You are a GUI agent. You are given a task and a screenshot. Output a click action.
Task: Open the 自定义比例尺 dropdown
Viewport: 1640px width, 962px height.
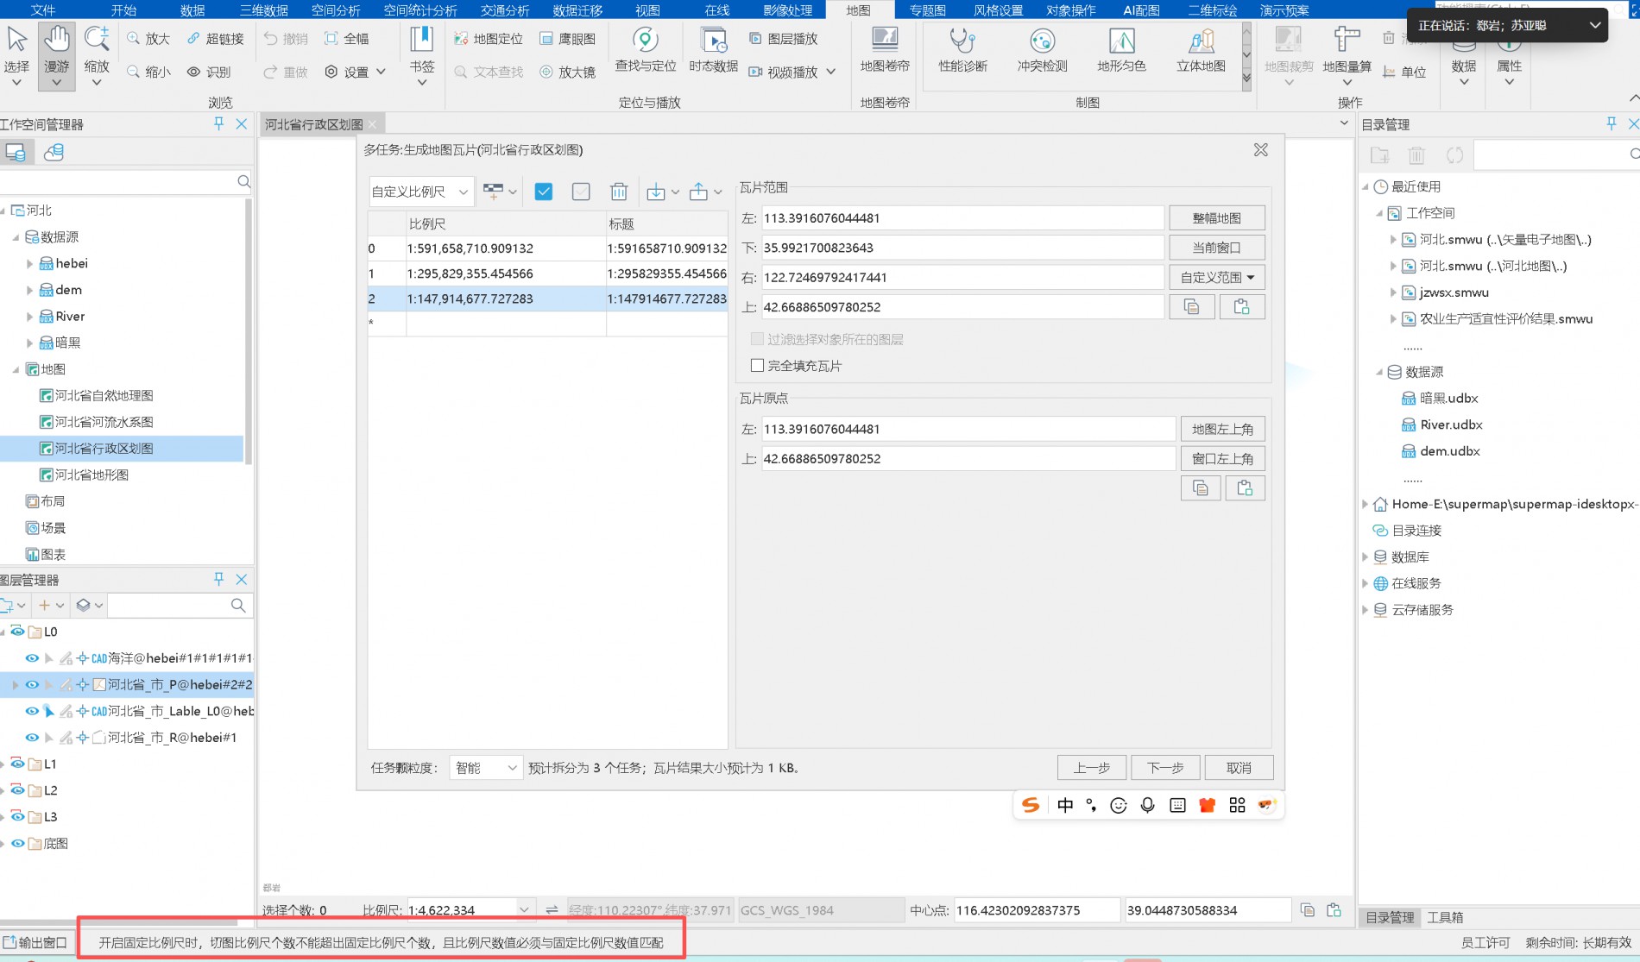pos(420,192)
